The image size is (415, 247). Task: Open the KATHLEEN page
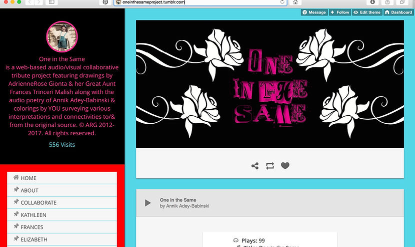62,215
